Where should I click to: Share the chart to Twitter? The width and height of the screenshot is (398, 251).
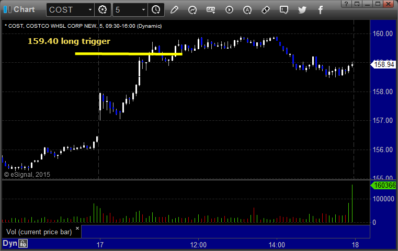(302, 10)
